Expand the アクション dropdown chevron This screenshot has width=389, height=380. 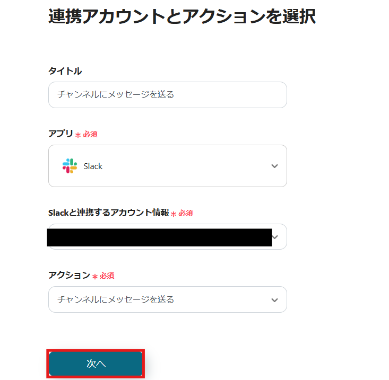click(x=274, y=300)
